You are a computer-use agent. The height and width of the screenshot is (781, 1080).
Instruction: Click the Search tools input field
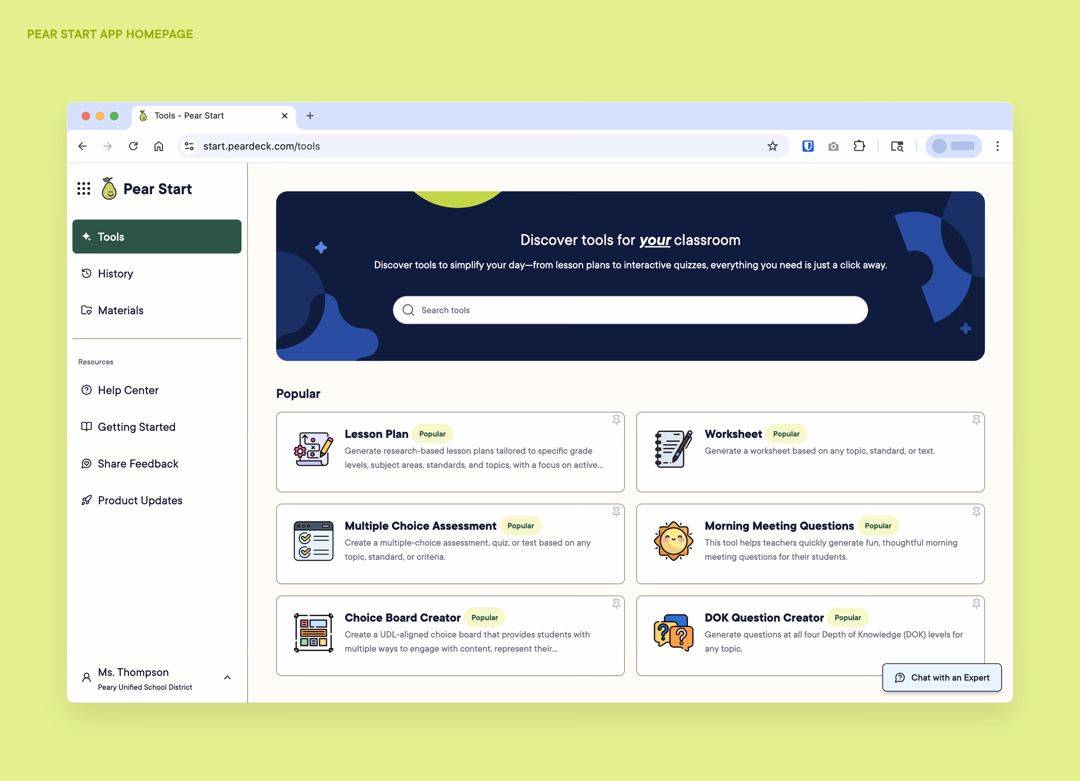click(x=629, y=310)
